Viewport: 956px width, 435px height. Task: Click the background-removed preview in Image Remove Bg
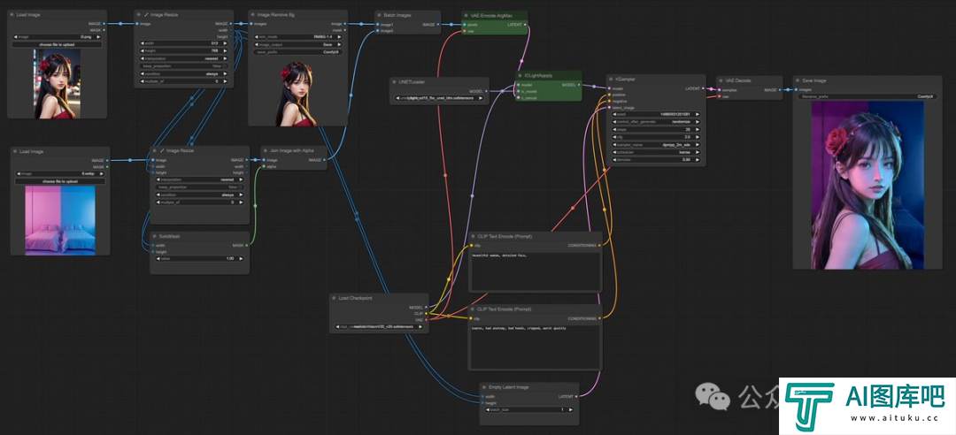[x=297, y=92]
